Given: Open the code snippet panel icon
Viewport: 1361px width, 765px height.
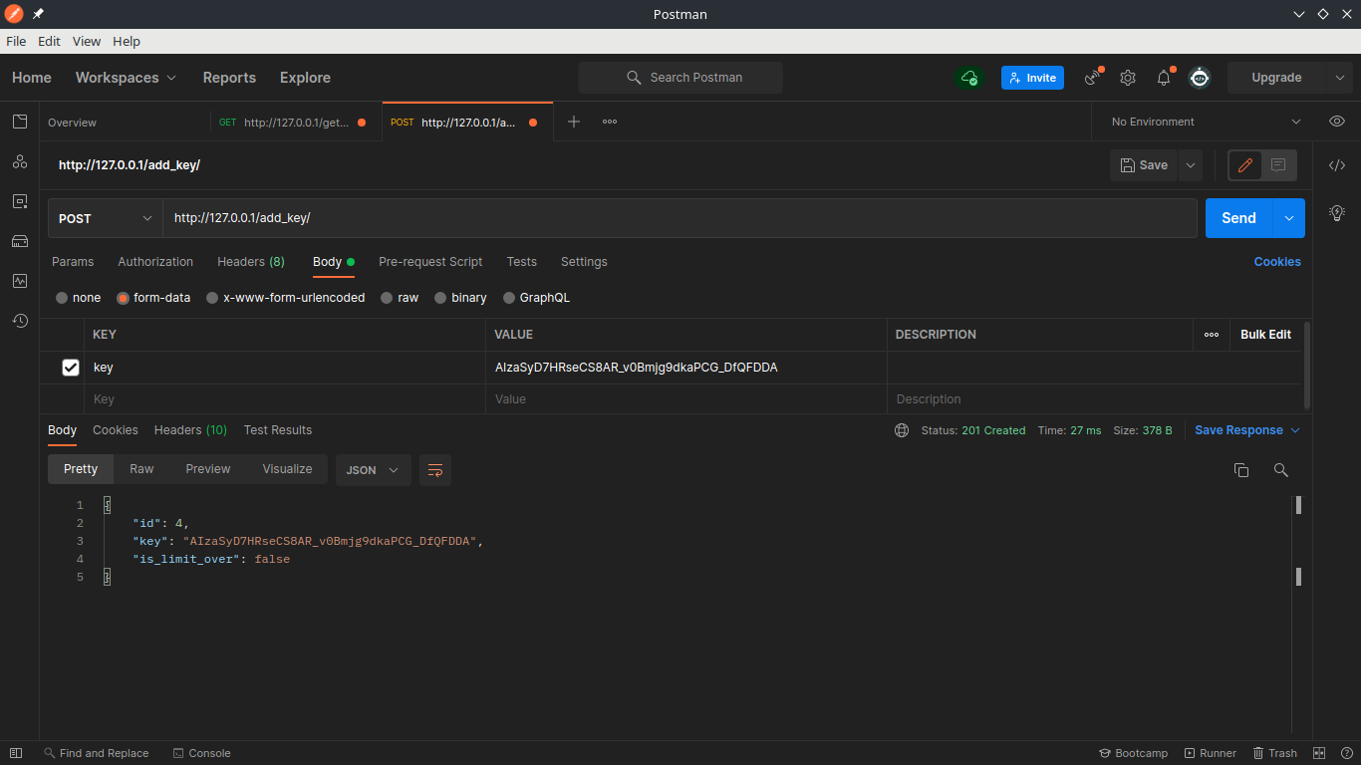Looking at the screenshot, I should 1337,165.
